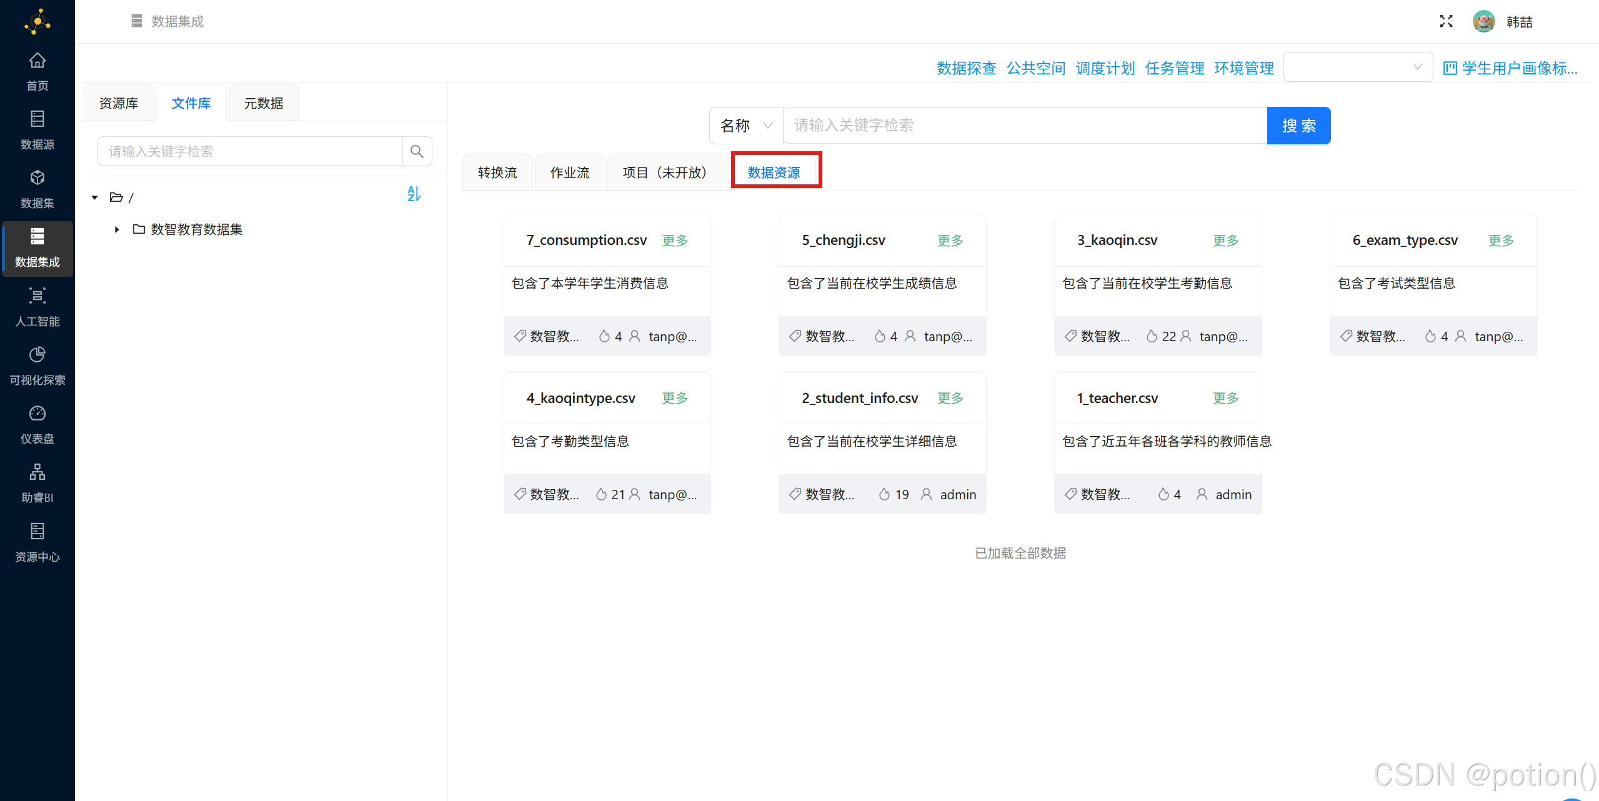Open 助睿BI in the sidebar
Image resolution: width=1599 pixels, height=801 pixels.
(x=37, y=484)
